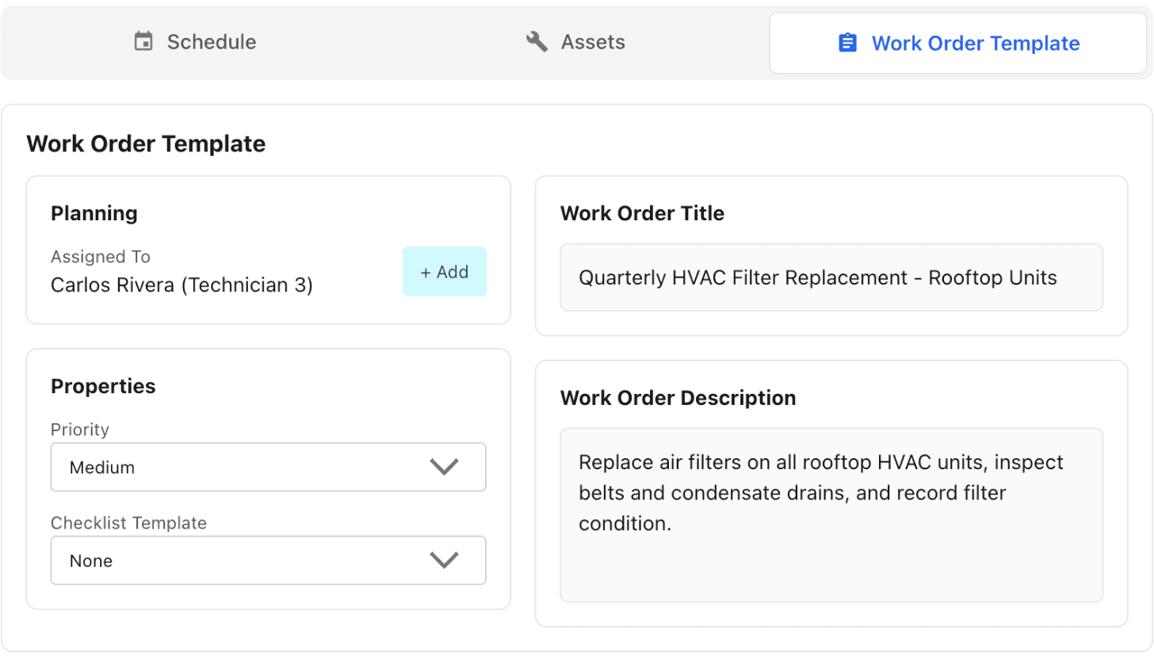
Task: Click into the Work Order Title input field
Action: 831,277
